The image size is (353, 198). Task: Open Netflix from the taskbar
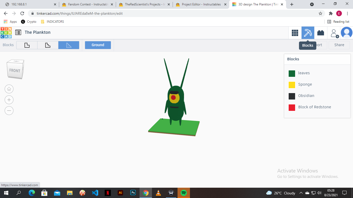[x=108, y=193]
